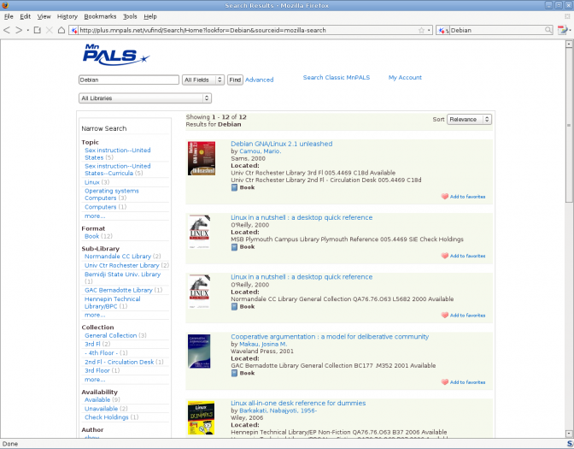Open Search Classic MnPALS link
This screenshot has width=574, height=449.
(x=337, y=78)
